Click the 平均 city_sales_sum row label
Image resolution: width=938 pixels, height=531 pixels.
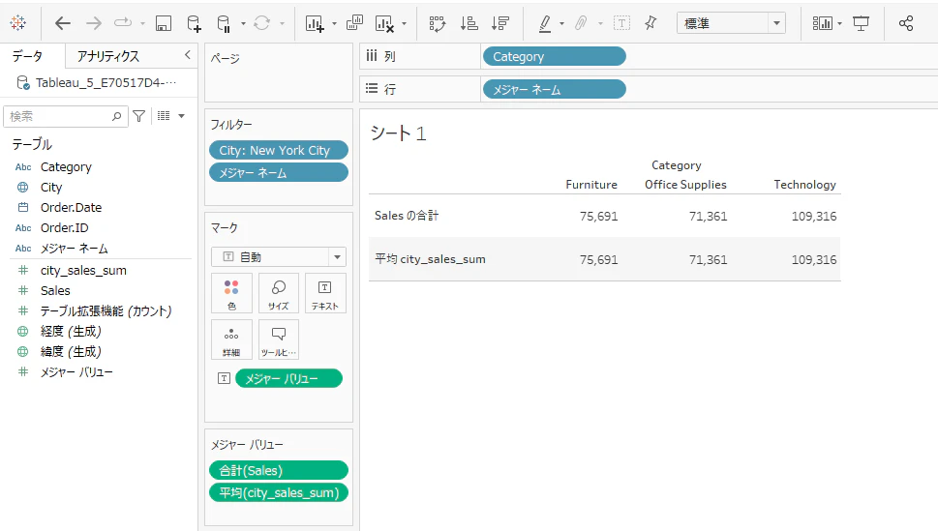430,259
